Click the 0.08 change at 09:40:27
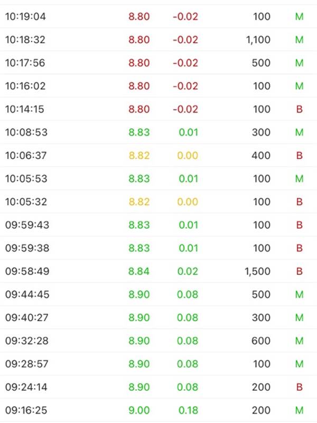This screenshot has width=317, height=423. pos(188,318)
